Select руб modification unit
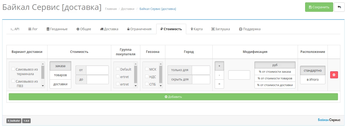 pyautogui.click(x=275, y=65)
